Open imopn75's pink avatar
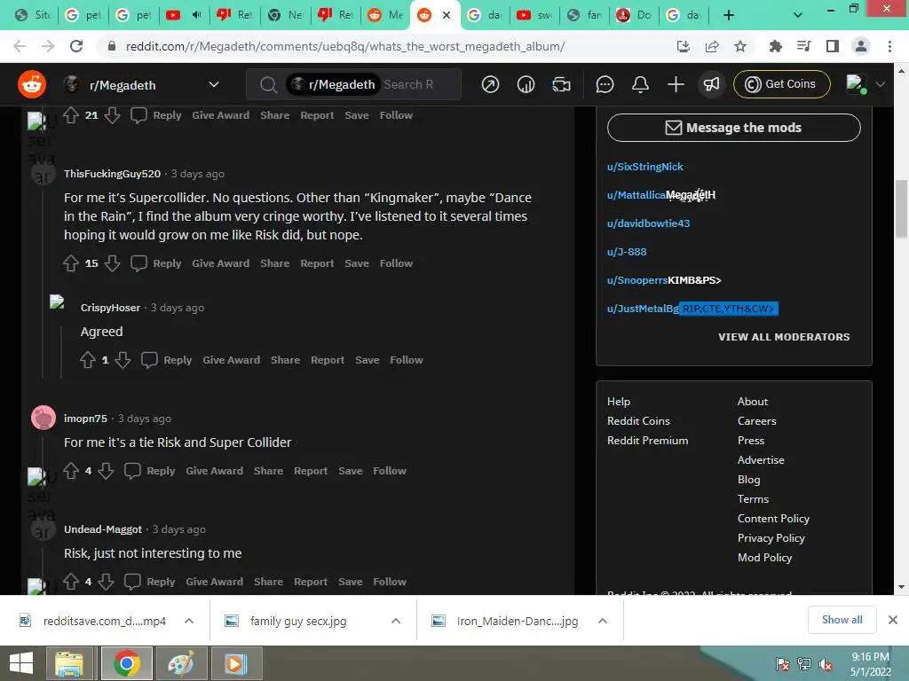This screenshot has width=909, height=681. coord(43,419)
